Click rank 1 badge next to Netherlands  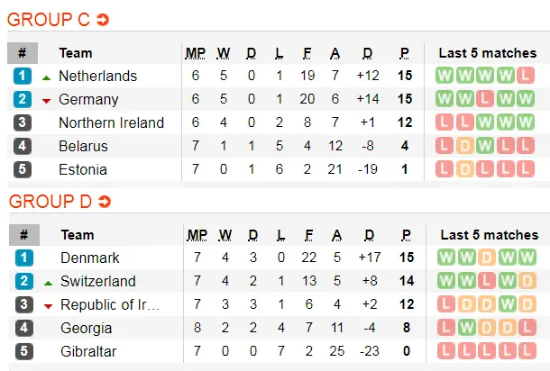pyautogui.click(x=23, y=76)
